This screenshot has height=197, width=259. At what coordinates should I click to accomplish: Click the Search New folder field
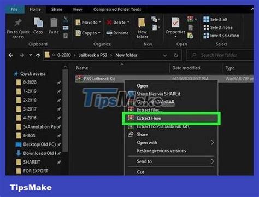[x=220, y=55]
